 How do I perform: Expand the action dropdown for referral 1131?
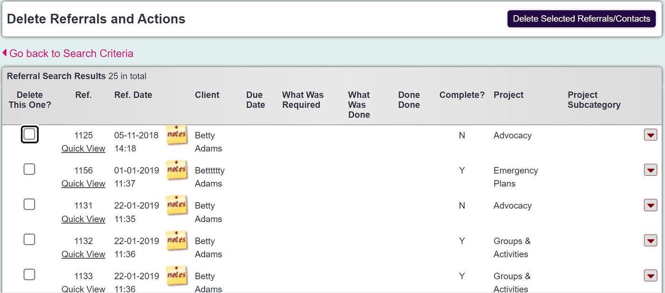[x=650, y=205]
